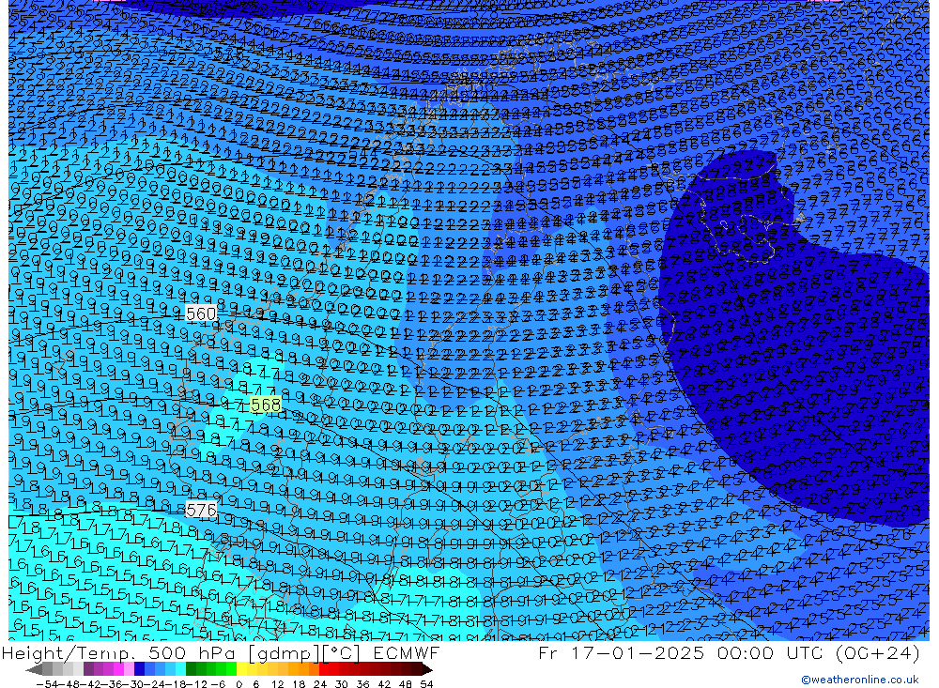Click the 568 contour label highlighted yellow
The height and width of the screenshot is (688, 939).
[x=266, y=405]
